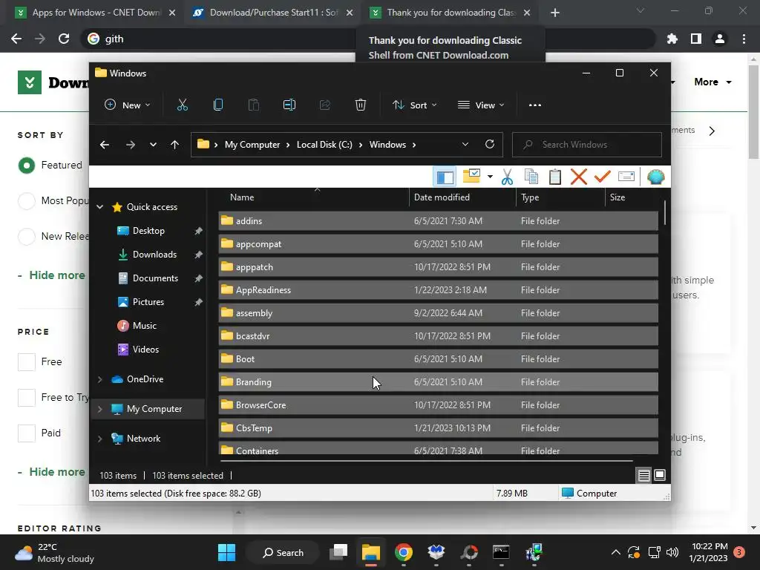Sort by the Size column header
Viewport: 760px width, 570px height.
point(632,197)
